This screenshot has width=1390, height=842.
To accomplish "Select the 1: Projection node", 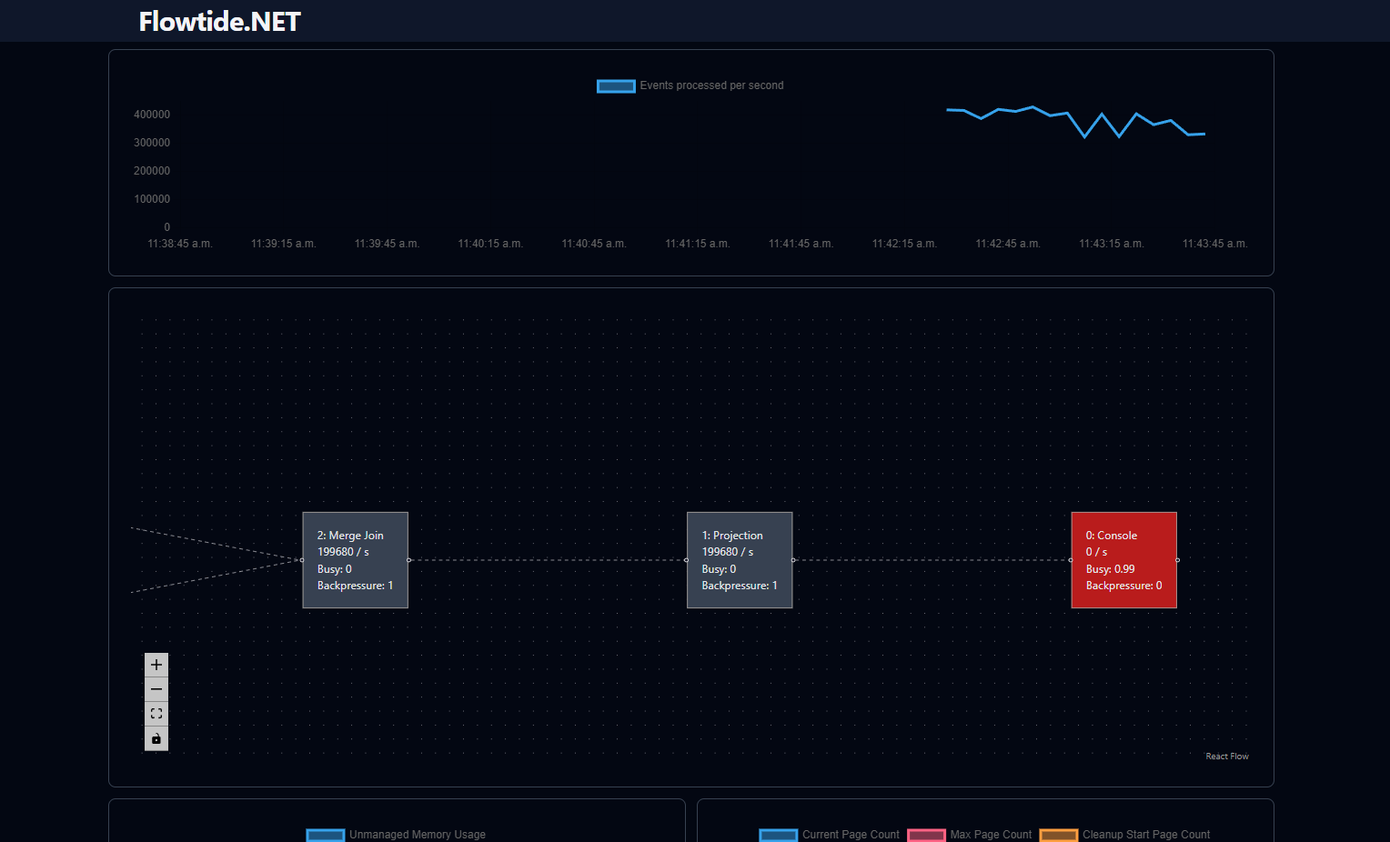I will pos(740,560).
